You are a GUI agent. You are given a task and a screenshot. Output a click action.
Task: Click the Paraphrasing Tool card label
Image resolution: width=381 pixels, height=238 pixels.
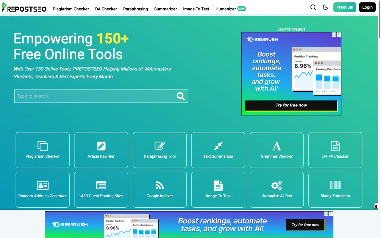coord(160,156)
